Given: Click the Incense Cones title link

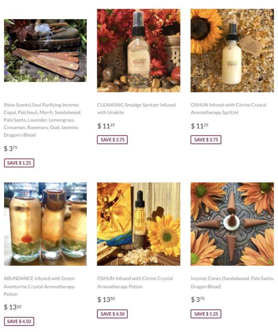Looking at the screenshot, I should 232,283.
